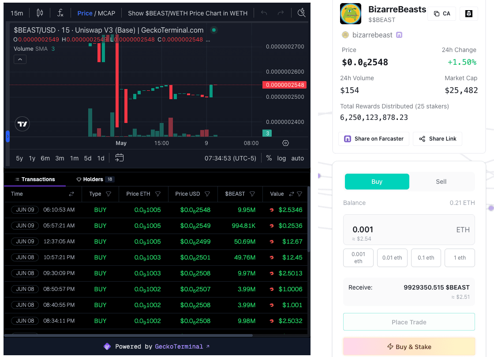Click the redo arrow in chart toolbar
This screenshot has width=494, height=357.
[281, 13]
